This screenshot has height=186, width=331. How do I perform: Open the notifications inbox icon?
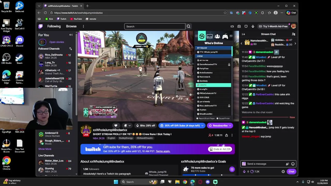pos(239,26)
